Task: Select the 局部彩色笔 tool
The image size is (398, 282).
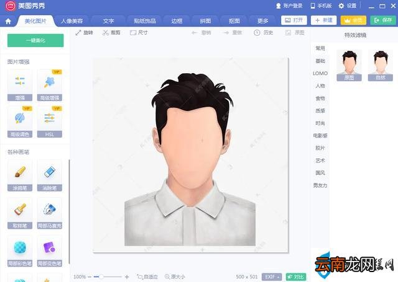Action: [20, 252]
